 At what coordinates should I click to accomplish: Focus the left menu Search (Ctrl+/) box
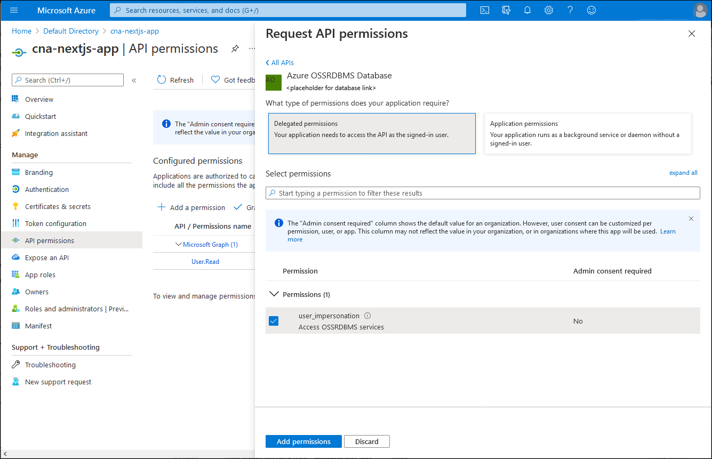(x=68, y=80)
